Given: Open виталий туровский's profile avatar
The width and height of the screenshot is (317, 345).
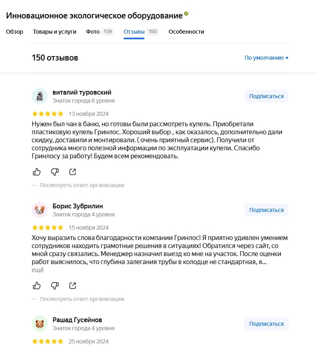Looking at the screenshot, I should click(x=40, y=96).
